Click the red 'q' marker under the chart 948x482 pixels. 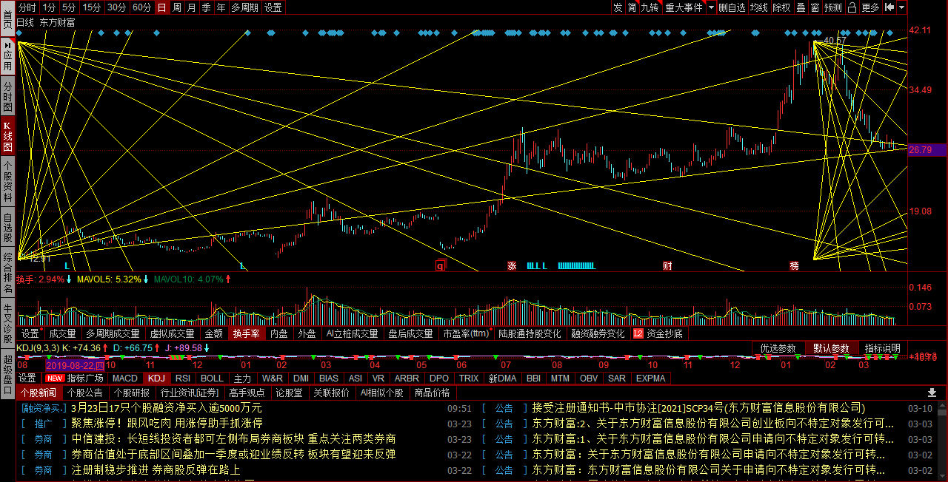[440, 265]
